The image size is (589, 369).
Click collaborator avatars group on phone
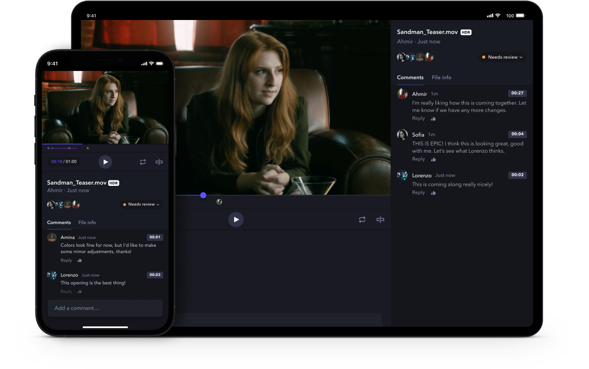(64, 204)
